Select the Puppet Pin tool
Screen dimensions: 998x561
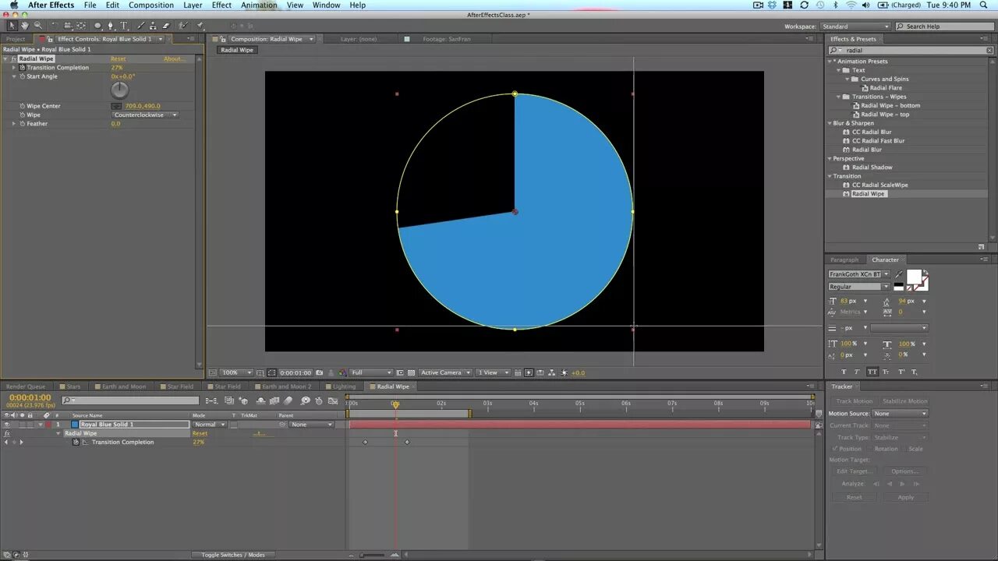200,26
